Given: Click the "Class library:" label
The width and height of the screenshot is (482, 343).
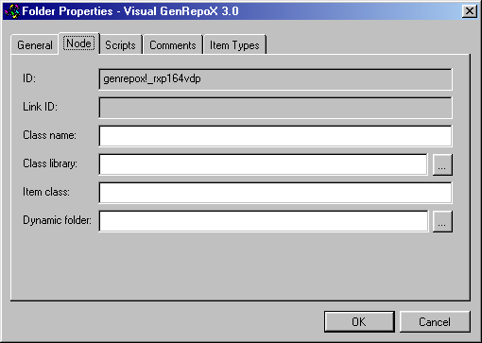Looking at the screenshot, I should click(x=50, y=163).
